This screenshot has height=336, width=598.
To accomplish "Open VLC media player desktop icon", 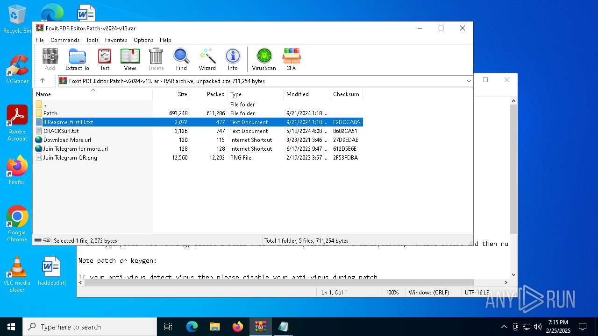I will (x=17, y=274).
